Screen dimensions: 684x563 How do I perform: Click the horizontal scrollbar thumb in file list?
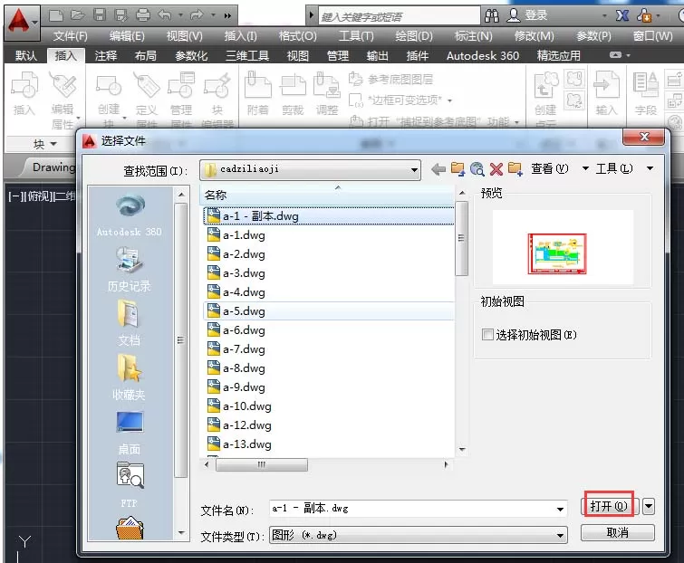pyautogui.click(x=261, y=464)
